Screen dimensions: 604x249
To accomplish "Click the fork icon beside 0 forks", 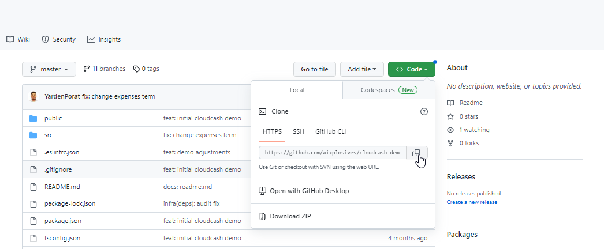I will coord(450,143).
